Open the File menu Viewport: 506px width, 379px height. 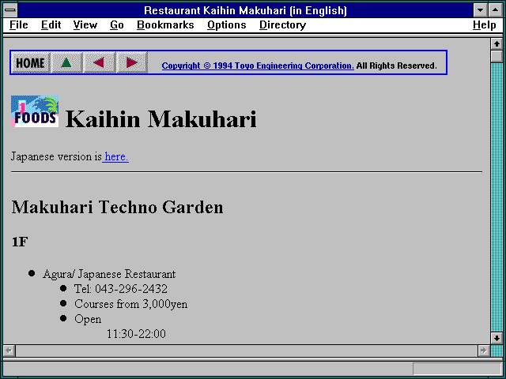pyautogui.click(x=19, y=24)
